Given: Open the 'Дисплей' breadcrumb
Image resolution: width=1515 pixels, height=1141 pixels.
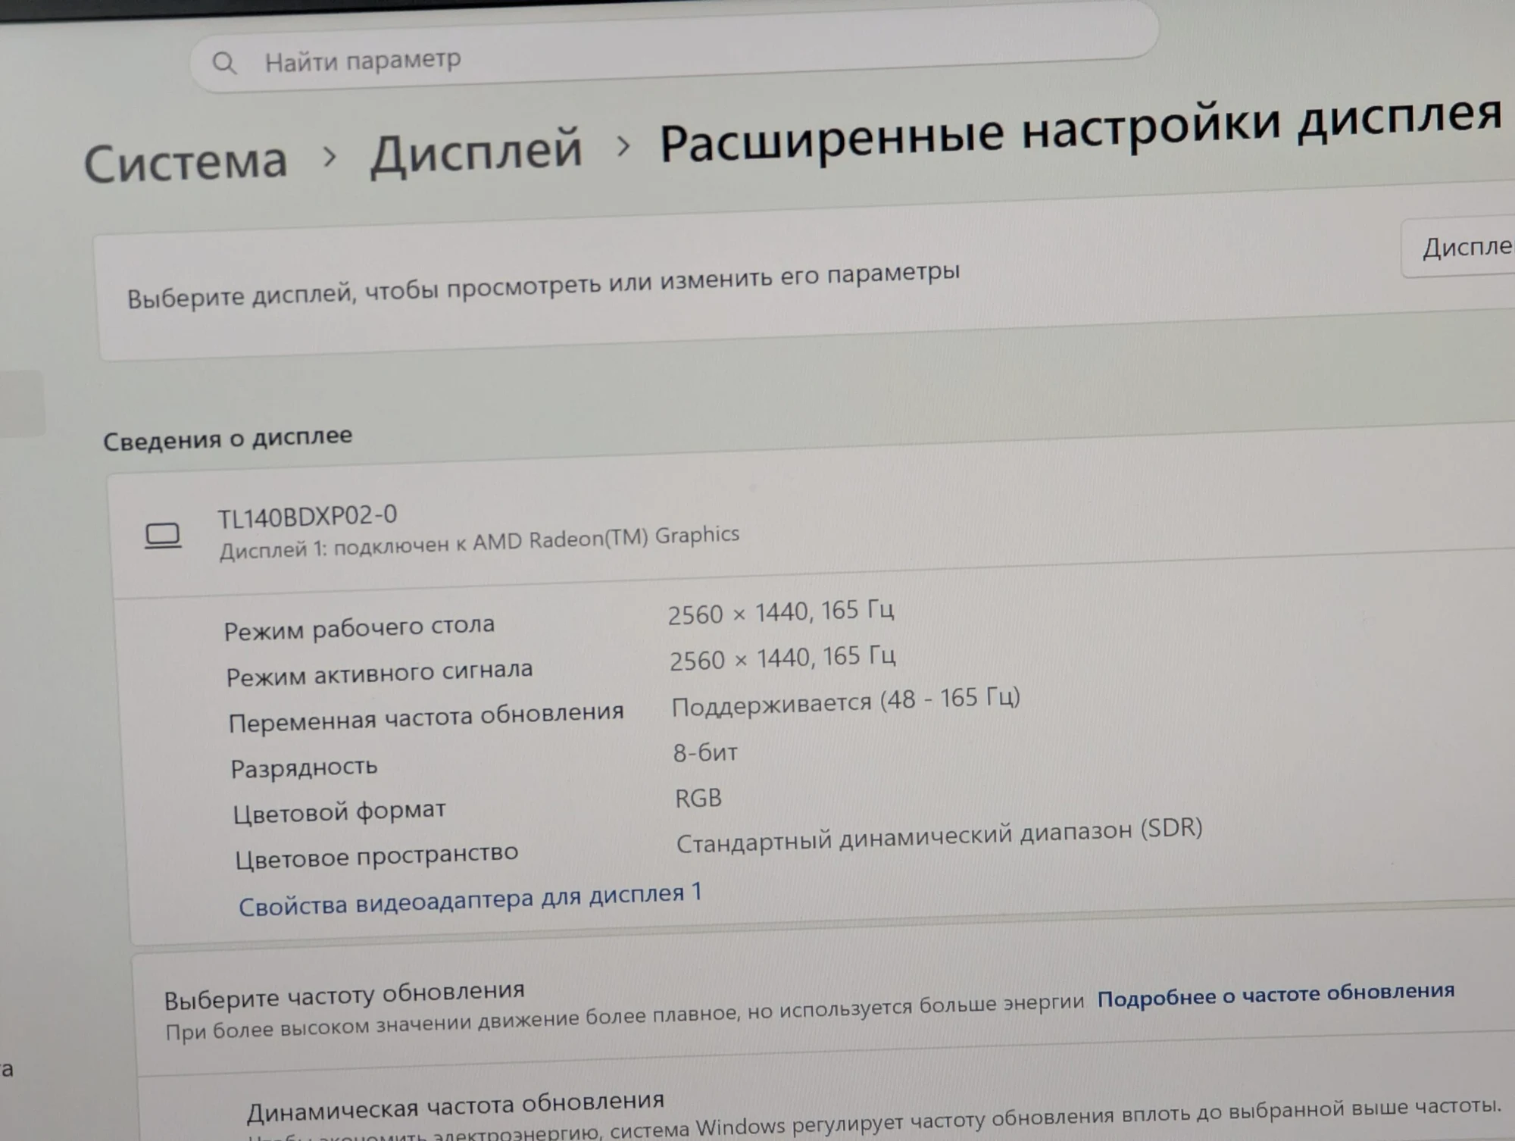Looking at the screenshot, I should tap(476, 152).
